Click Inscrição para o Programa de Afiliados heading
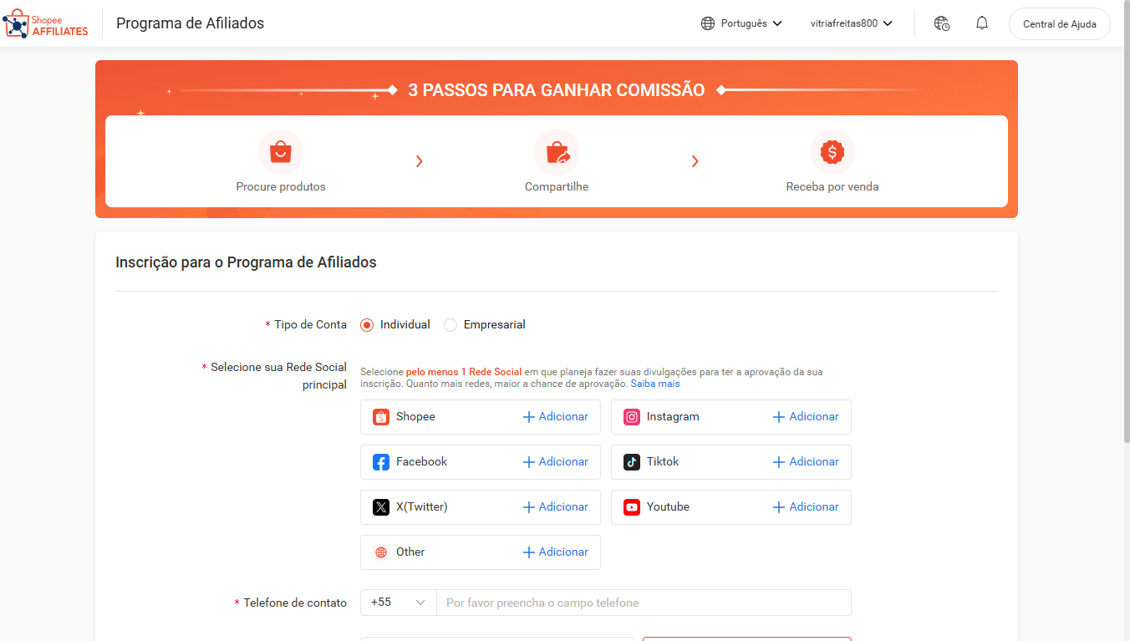The height and width of the screenshot is (641, 1130). pos(246,262)
